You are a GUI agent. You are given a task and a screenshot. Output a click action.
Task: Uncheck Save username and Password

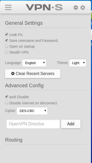click(7, 40)
